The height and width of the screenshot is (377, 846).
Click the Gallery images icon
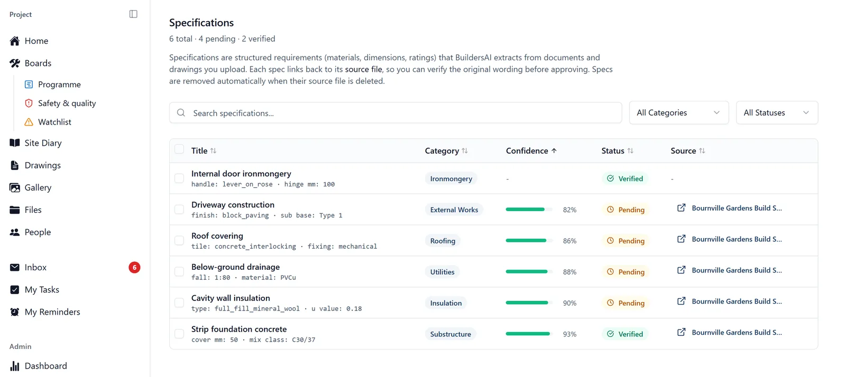(x=15, y=187)
